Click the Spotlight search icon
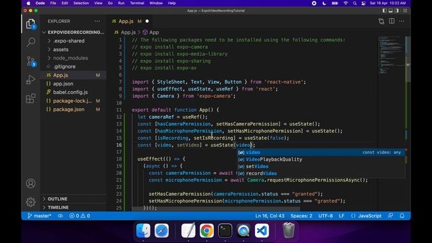The height and width of the screenshot is (243, 432). 354,3
